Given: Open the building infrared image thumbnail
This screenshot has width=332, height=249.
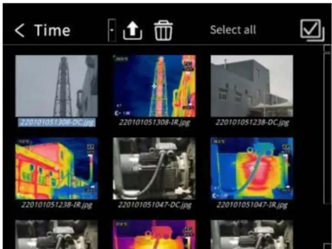Looking at the screenshot, I should pos(56,168).
